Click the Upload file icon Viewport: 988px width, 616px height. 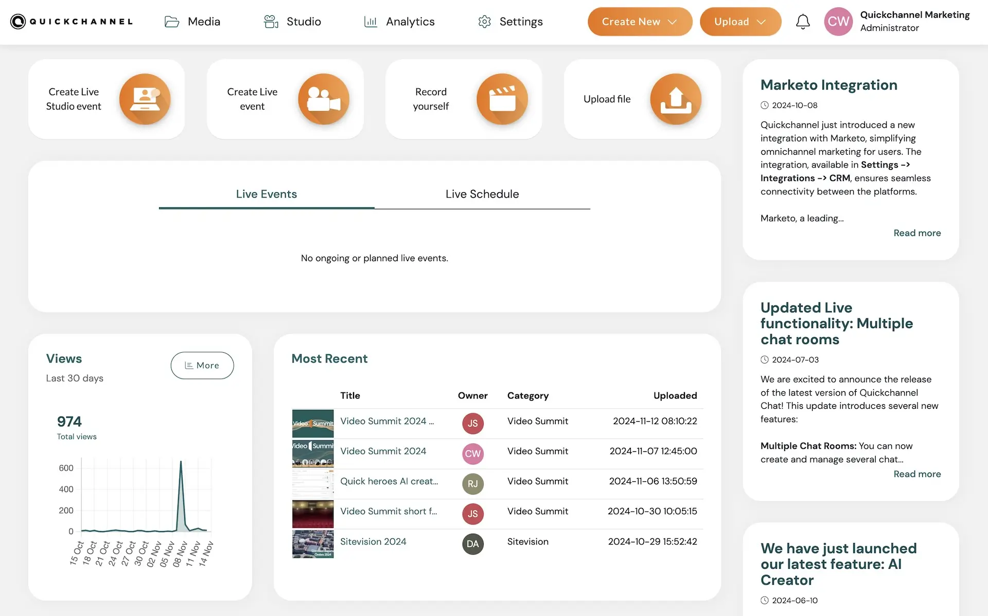point(675,98)
